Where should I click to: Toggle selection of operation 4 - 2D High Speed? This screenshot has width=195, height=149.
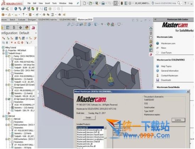[x=9, y=99]
